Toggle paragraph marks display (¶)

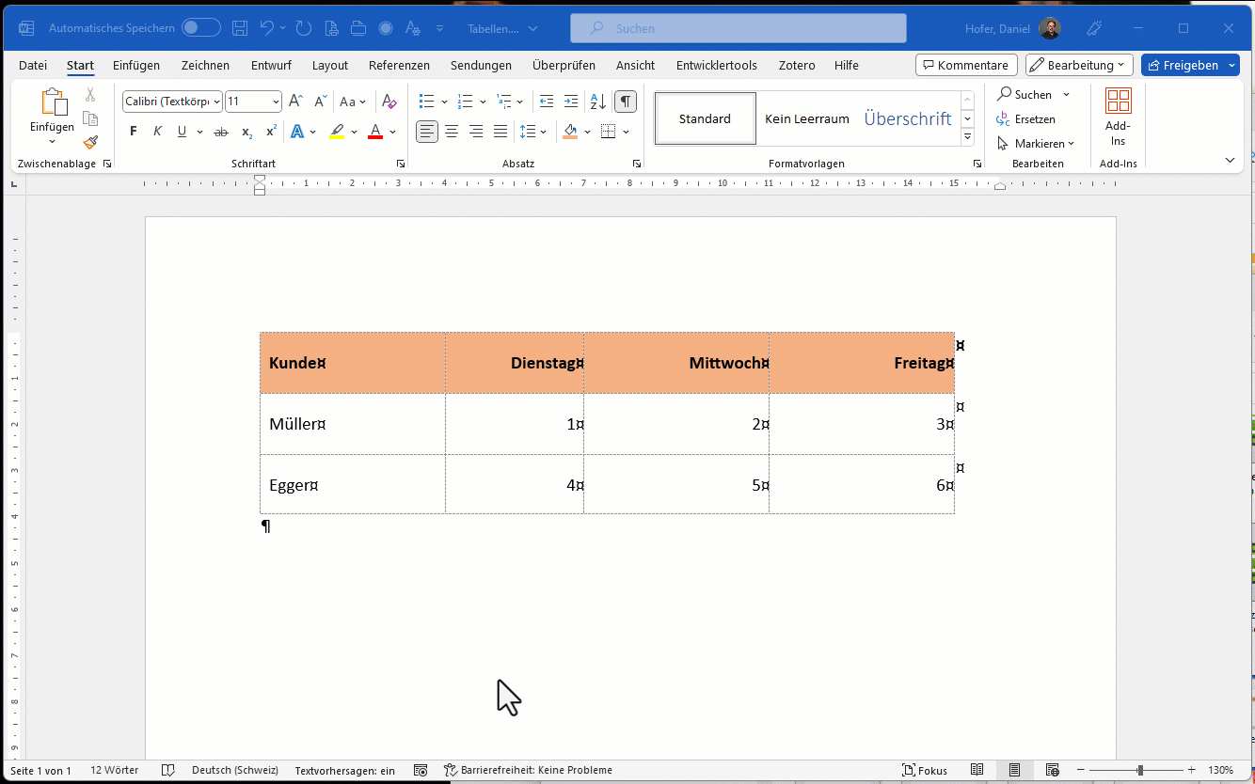626,102
